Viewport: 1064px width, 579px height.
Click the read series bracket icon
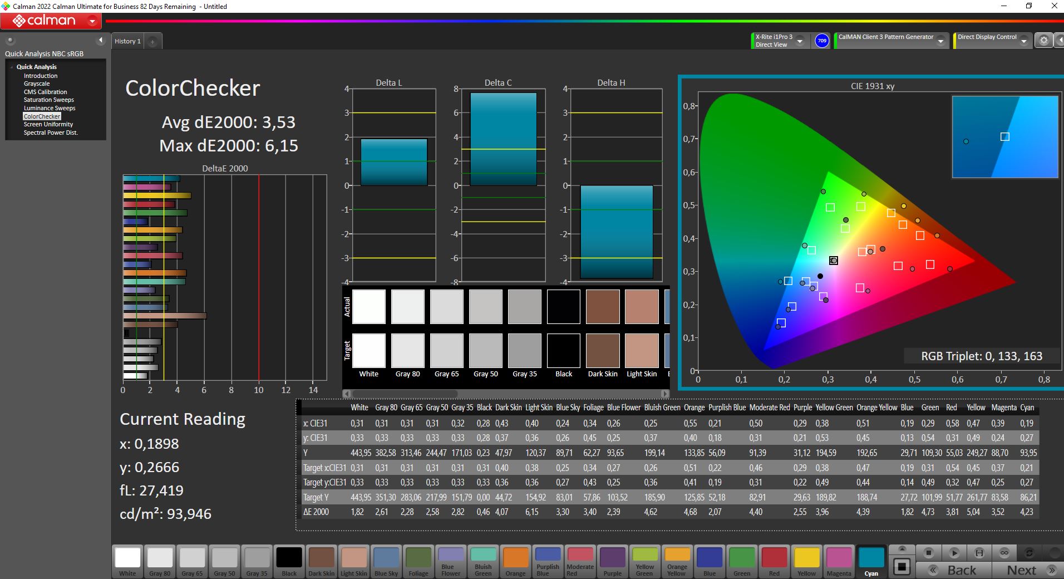pyautogui.click(x=979, y=553)
